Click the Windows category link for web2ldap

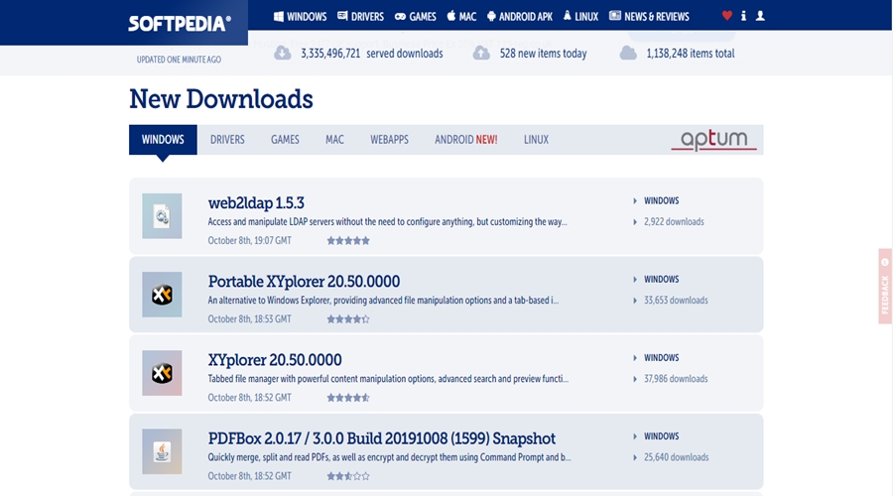pyautogui.click(x=661, y=200)
